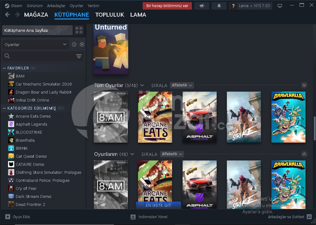Viewport: 316px width, 225px height.
Task: Click the Brawlhalla sidebar icon
Action: pos(11,140)
